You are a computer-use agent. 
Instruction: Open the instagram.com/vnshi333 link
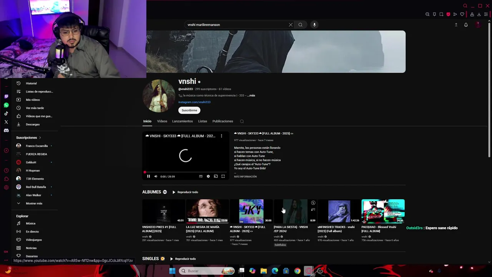(x=194, y=102)
